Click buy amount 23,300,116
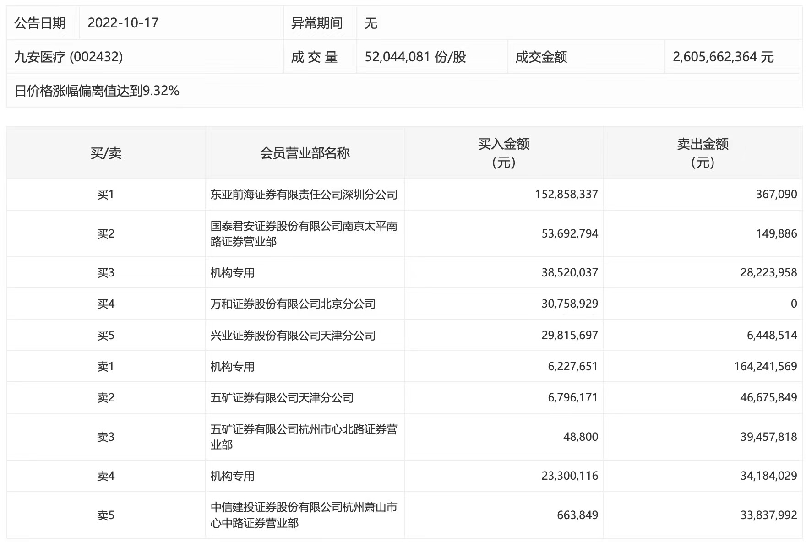Image resolution: width=806 pixels, height=542 pixels. (x=570, y=476)
